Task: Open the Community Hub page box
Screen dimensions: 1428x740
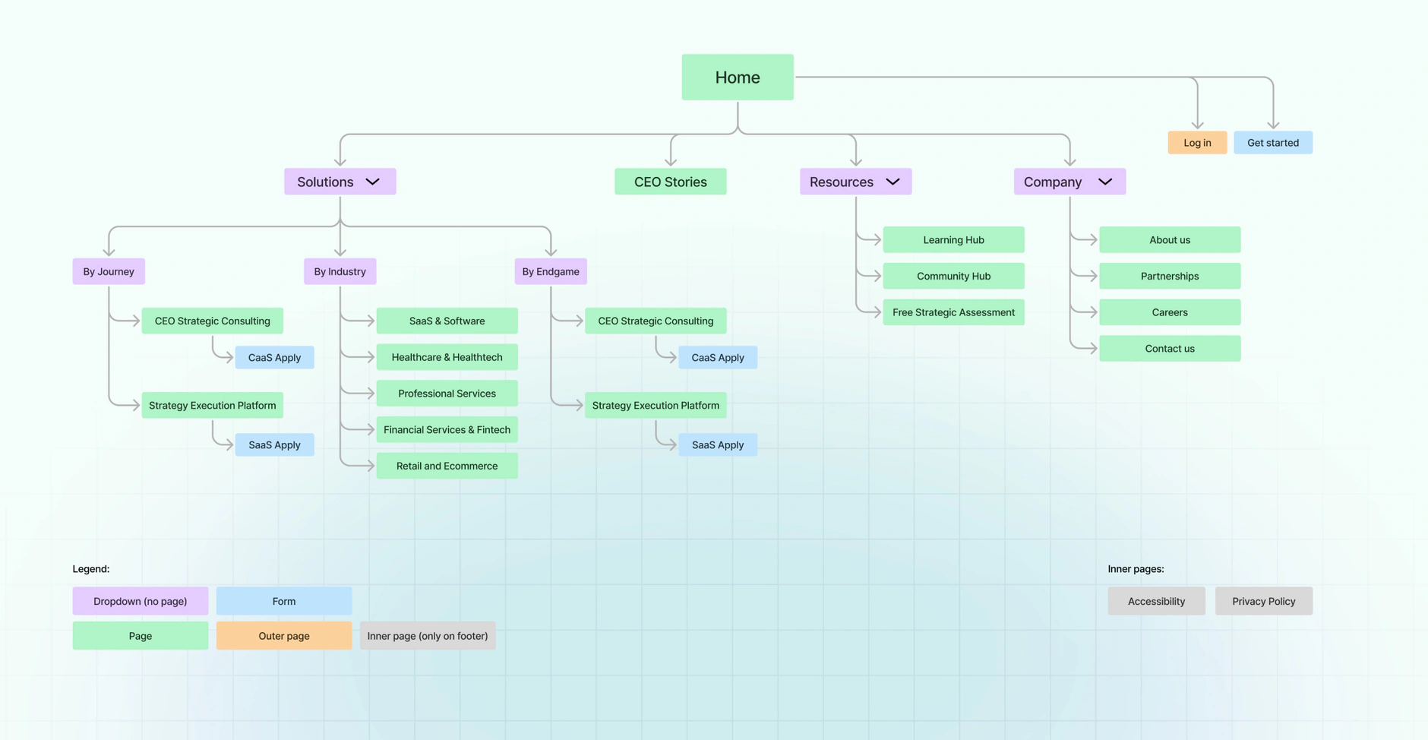Action: tap(954, 276)
